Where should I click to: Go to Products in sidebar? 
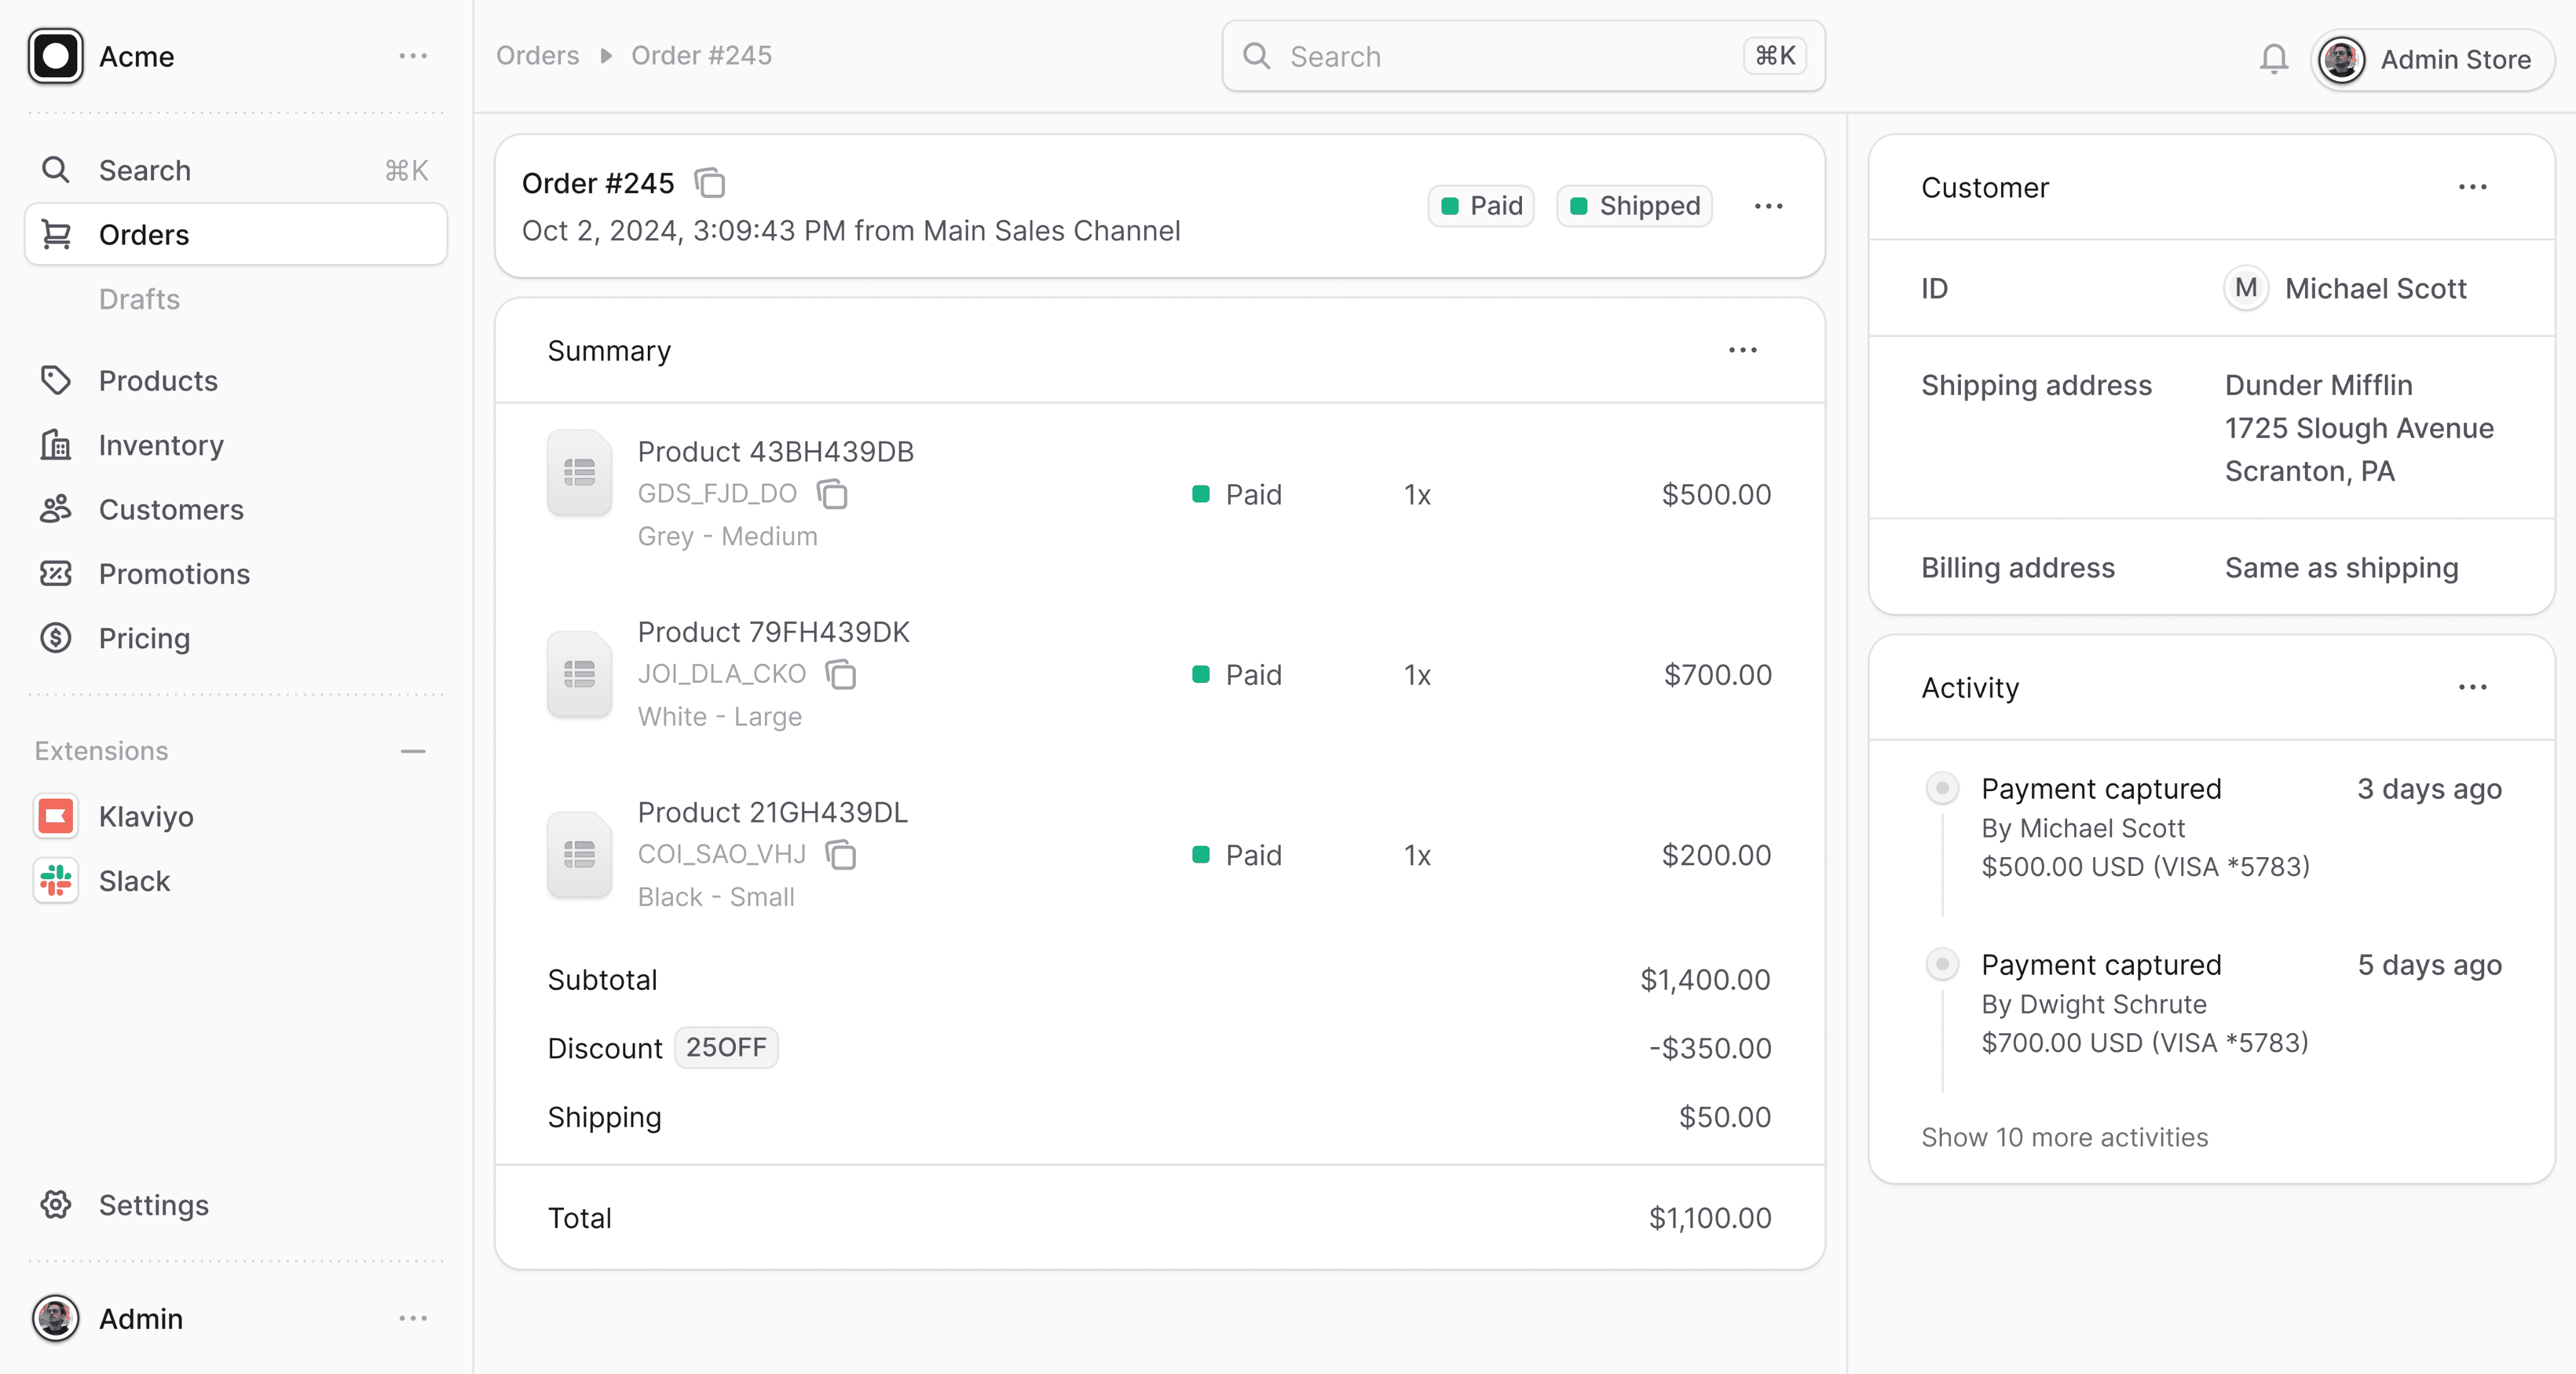158,381
